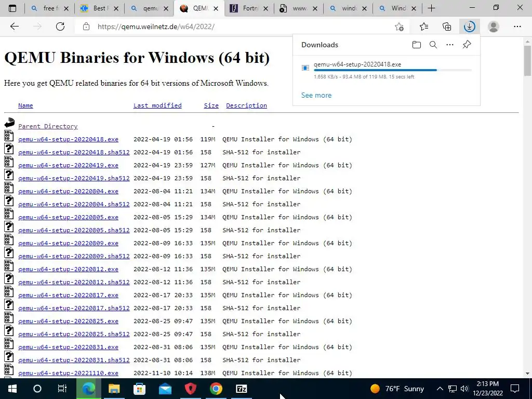Sort listing by Description column
This screenshot has height=399, width=532.
tap(246, 105)
